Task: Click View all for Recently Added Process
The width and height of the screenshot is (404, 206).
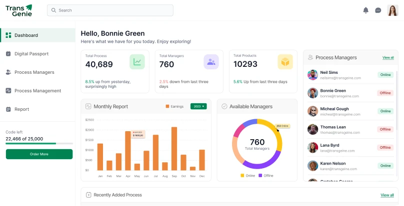Action: click(387, 195)
